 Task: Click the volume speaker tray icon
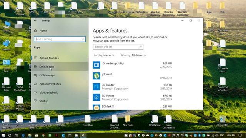tap(217, 135)
